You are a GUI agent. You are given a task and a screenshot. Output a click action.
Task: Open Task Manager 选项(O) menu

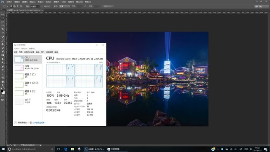(x=24, y=49)
